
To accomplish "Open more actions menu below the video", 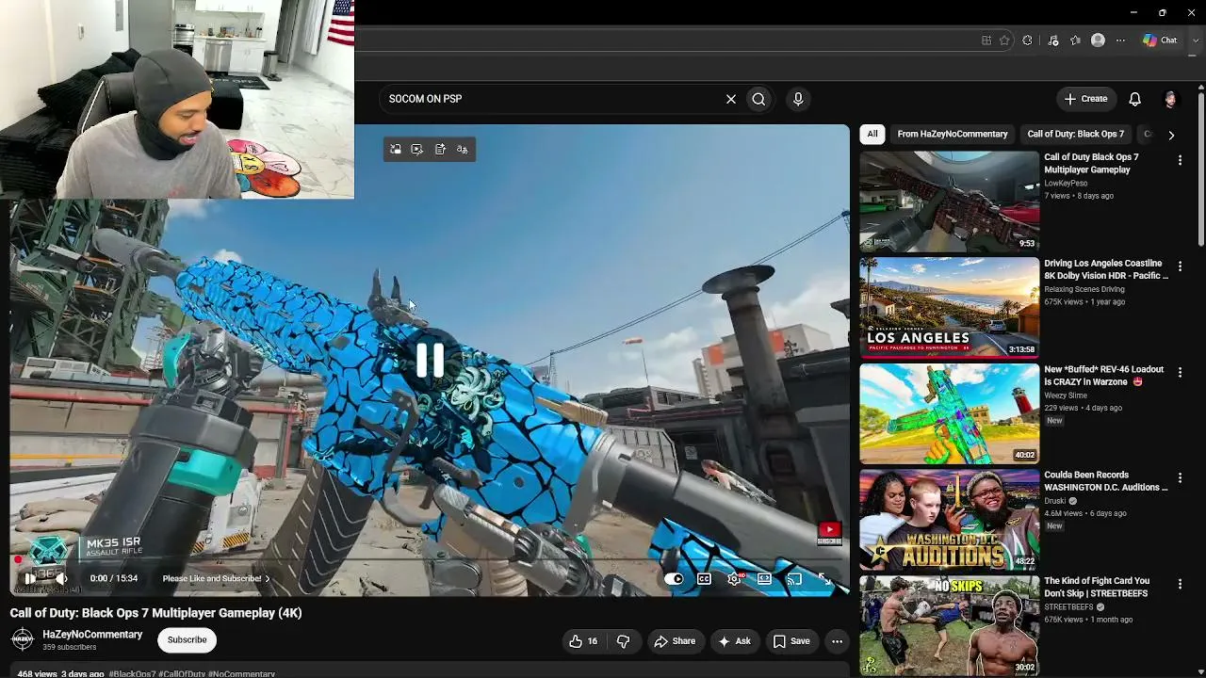I will [837, 641].
